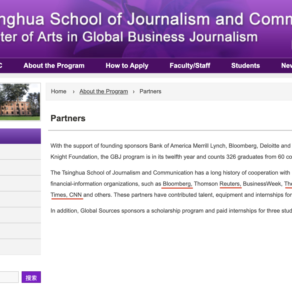Click the Partners breadcrumb item

coord(150,91)
